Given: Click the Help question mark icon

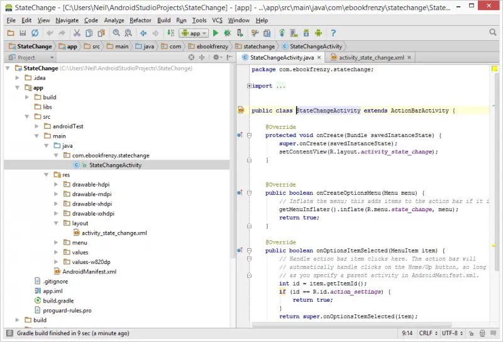Looking at the screenshot, I should (333, 33).
